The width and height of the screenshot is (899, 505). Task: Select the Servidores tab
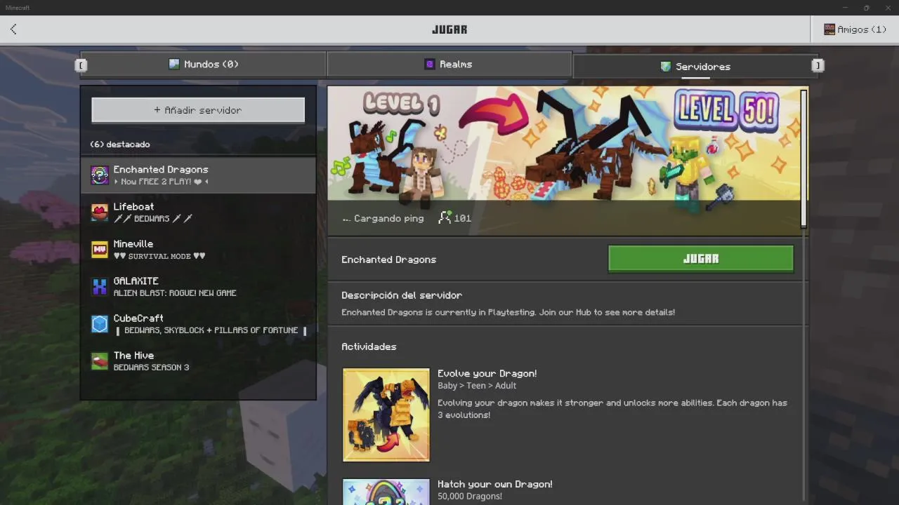[x=695, y=66]
